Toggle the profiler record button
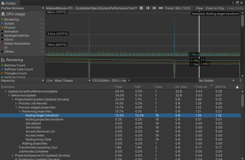The width and height of the screenshot is (245, 160). (141, 8)
